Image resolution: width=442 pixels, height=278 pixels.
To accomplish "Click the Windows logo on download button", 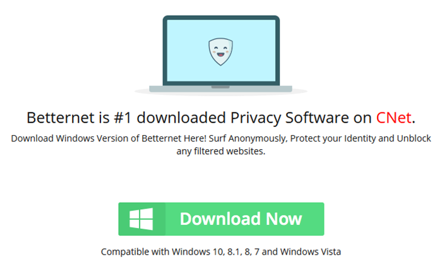I will (141, 219).
